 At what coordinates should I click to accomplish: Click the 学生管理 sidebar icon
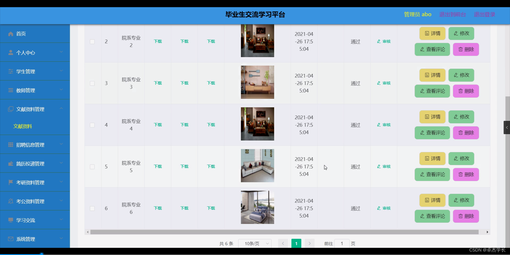pyautogui.click(x=11, y=71)
